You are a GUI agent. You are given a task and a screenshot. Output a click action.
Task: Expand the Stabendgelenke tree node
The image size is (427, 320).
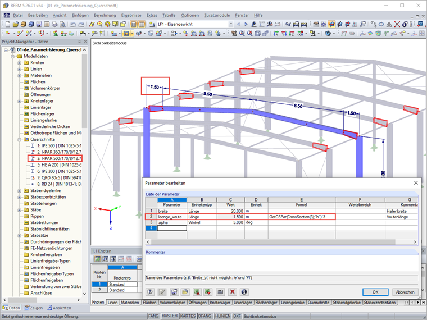pos(19,191)
